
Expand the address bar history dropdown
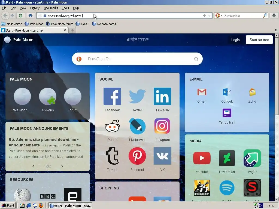pyautogui.click(x=210, y=16)
